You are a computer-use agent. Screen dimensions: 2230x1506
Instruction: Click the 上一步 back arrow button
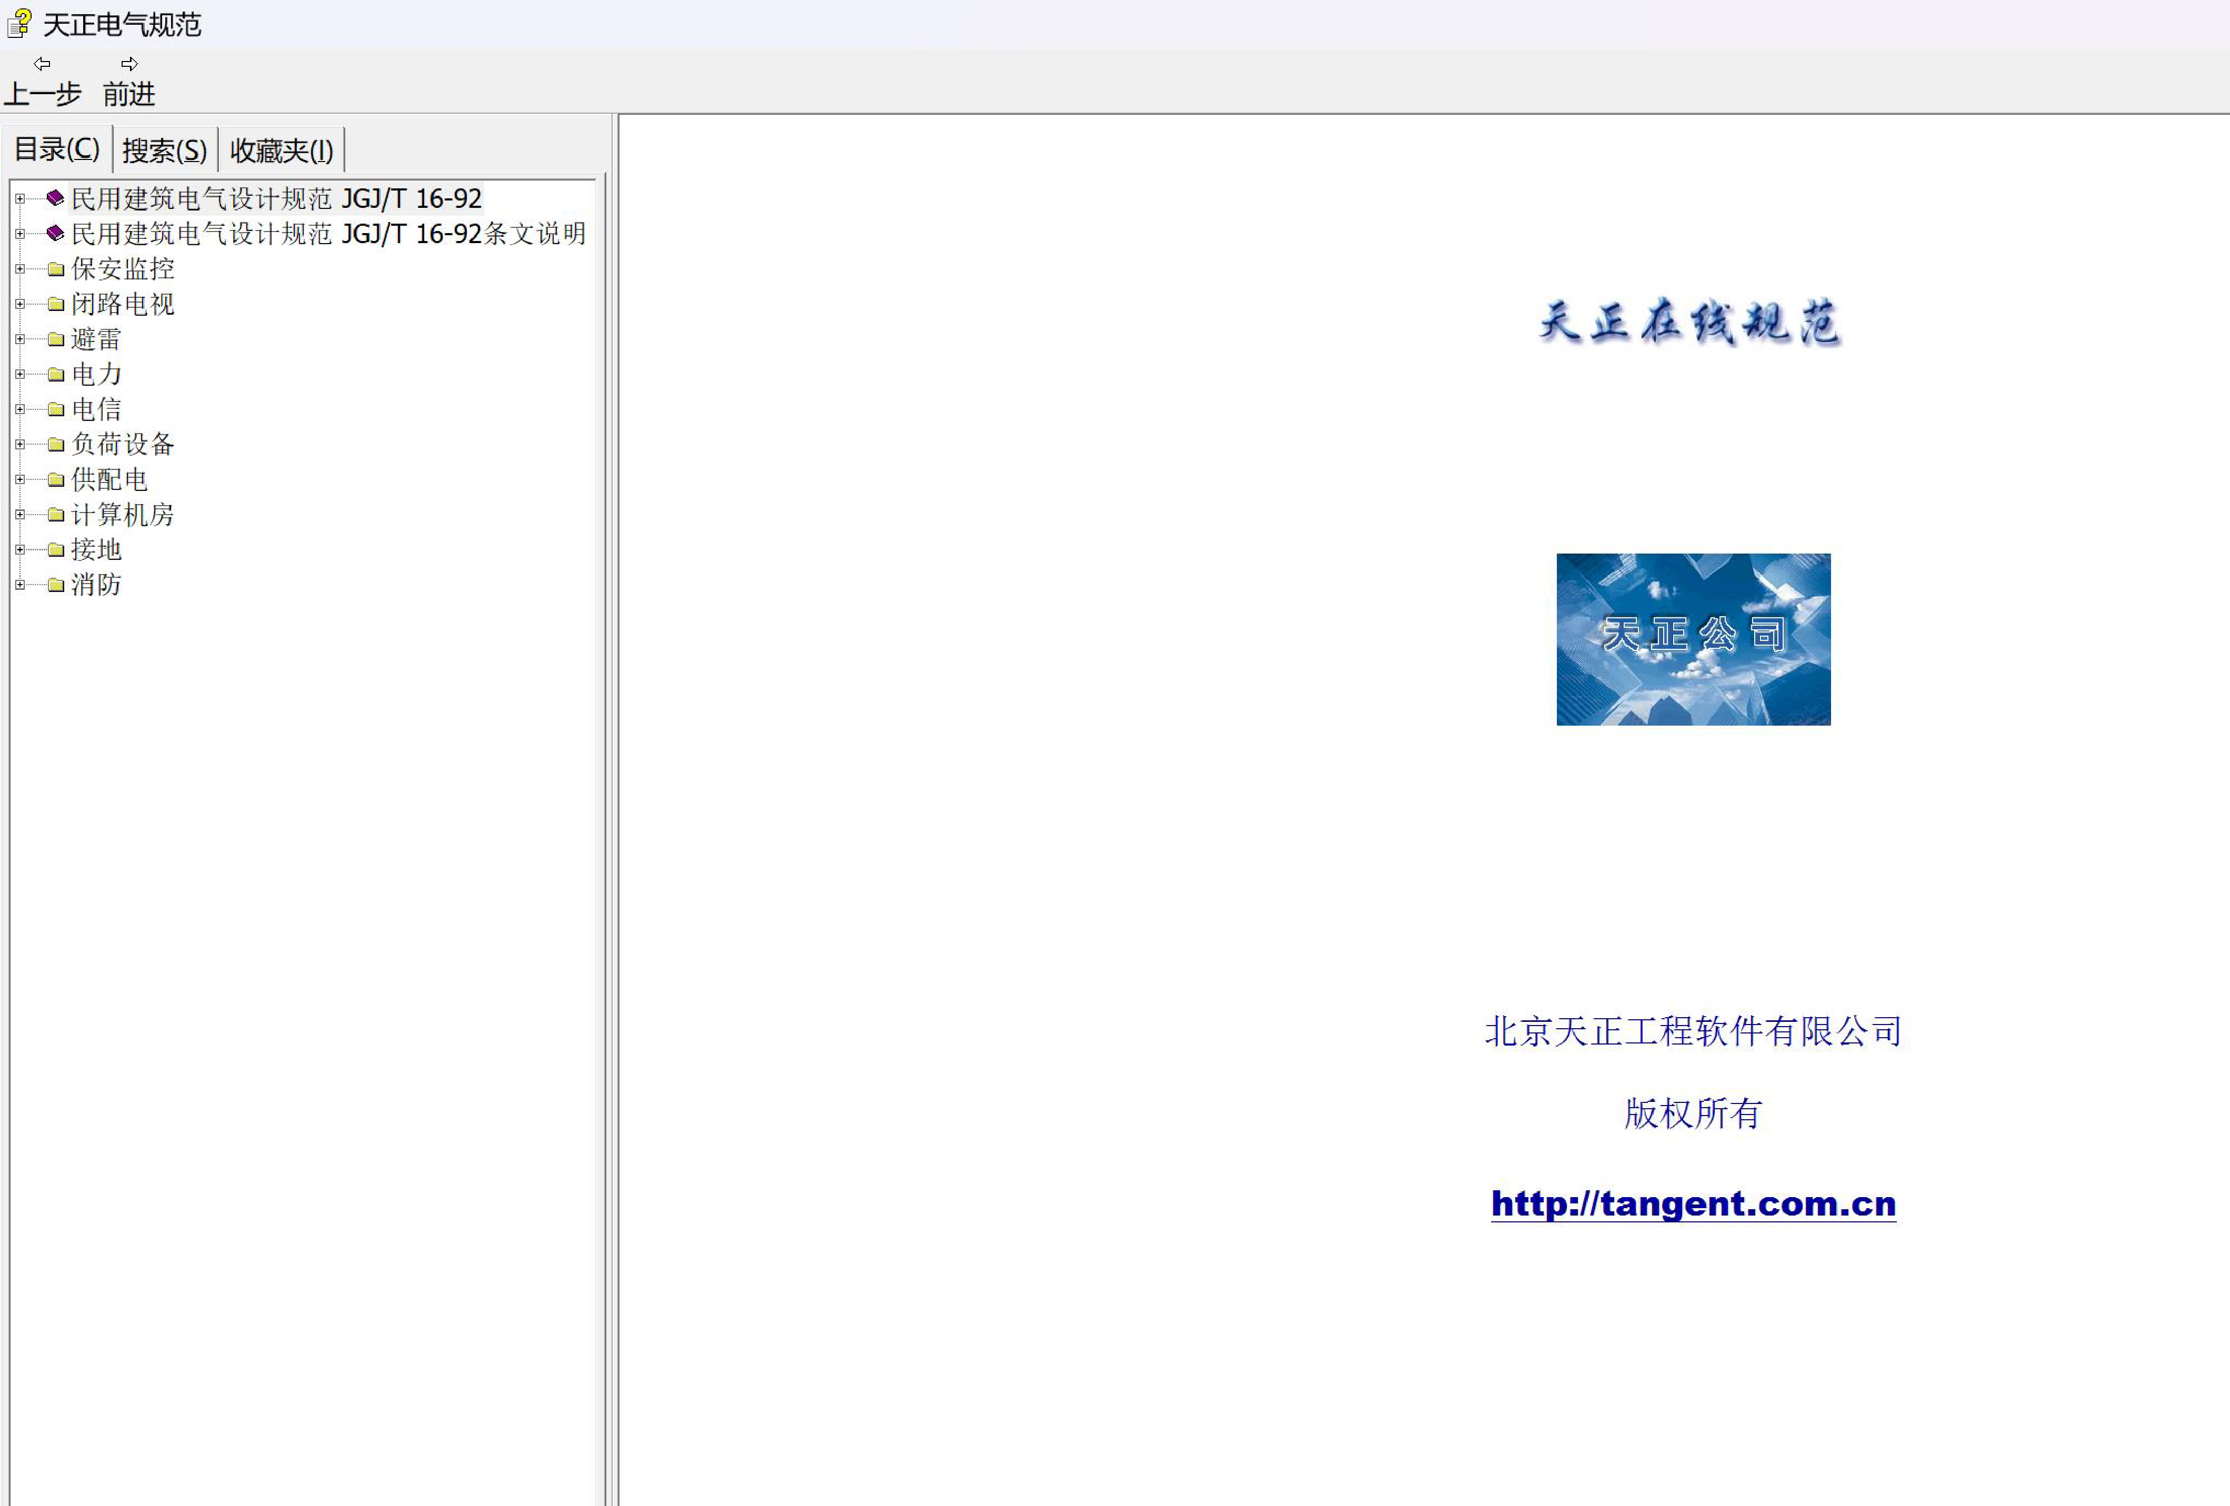42,79
